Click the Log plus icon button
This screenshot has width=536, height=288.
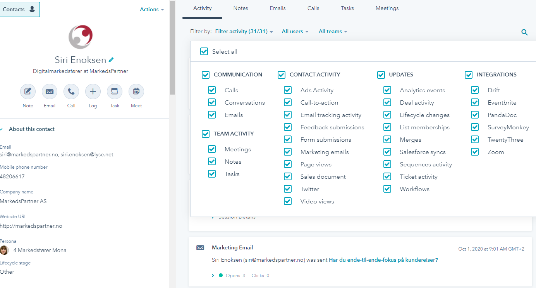pyautogui.click(x=93, y=91)
